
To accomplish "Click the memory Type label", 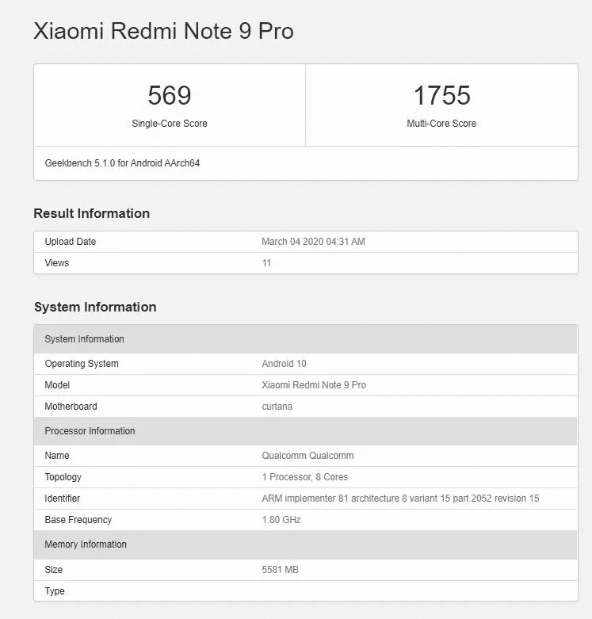I will (55, 591).
